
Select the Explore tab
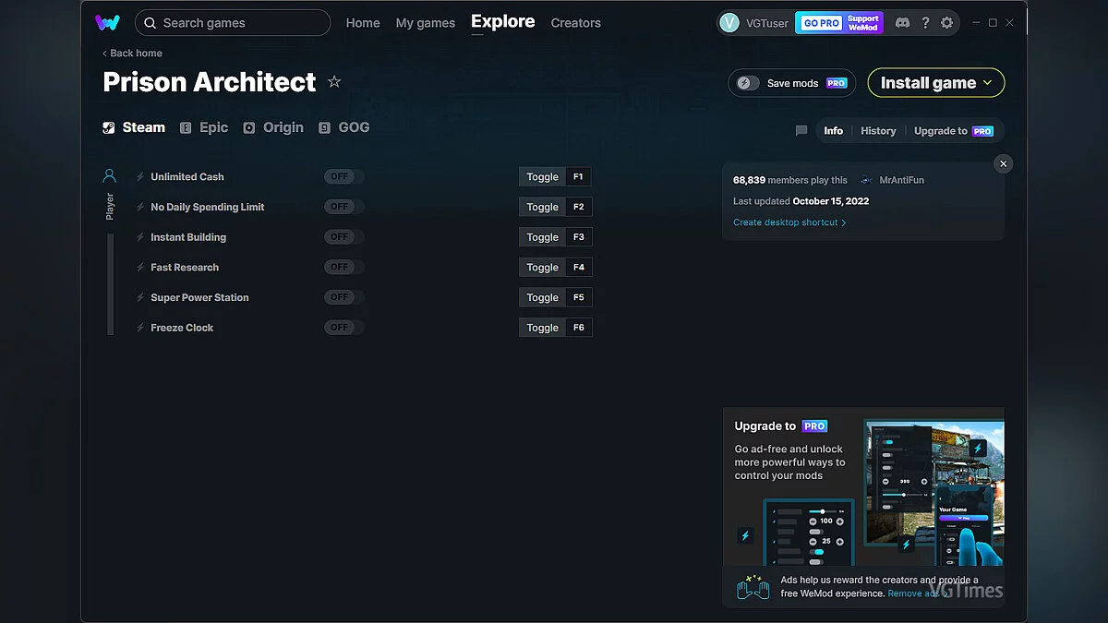pyautogui.click(x=502, y=22)
